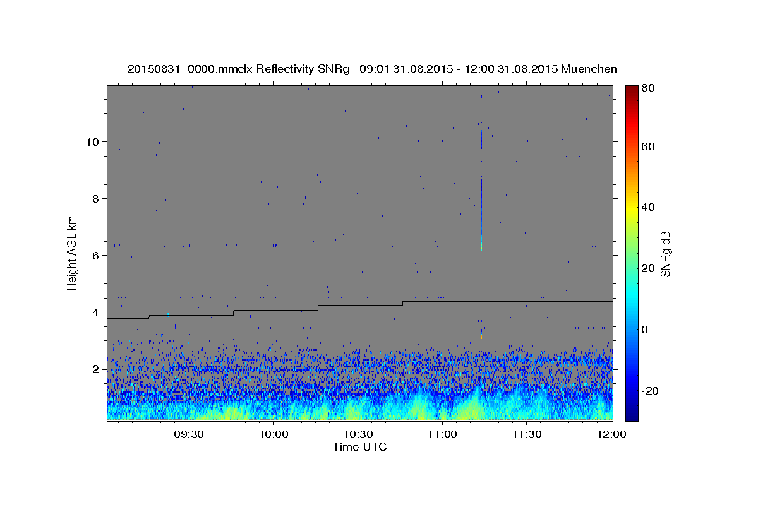Image resolution: width=758 pixels, height=505 pixels.
Task: Click the colorbar value label 80
Action: (x=649, y=89)
